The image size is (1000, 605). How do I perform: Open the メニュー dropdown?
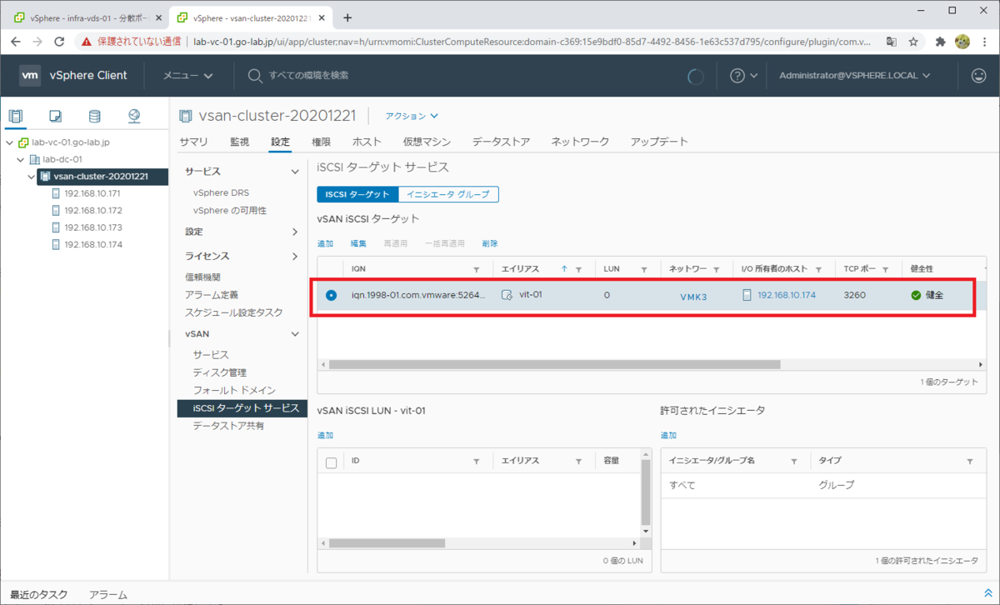tap(188, 76)
